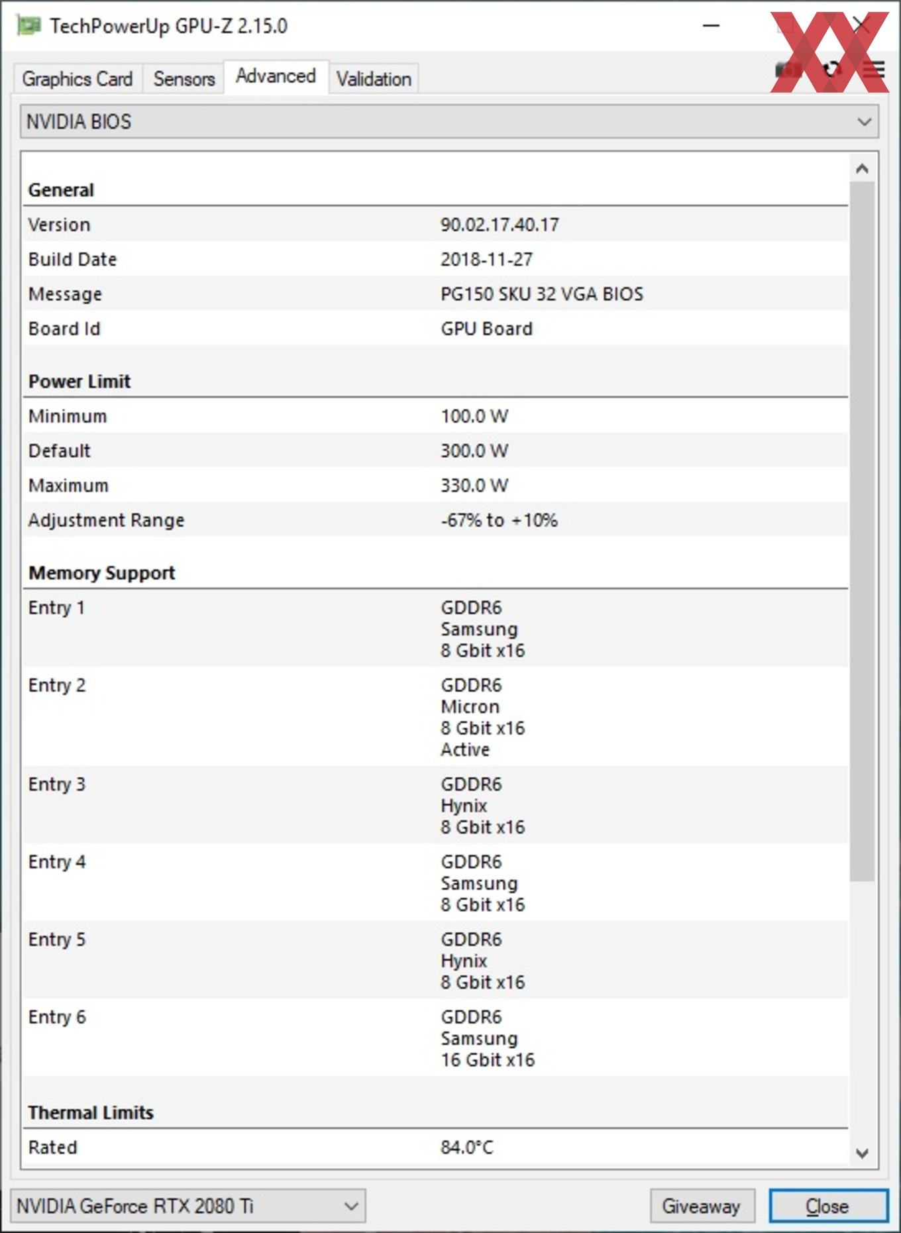Click the Entry 1 row label

click(56, 608)
